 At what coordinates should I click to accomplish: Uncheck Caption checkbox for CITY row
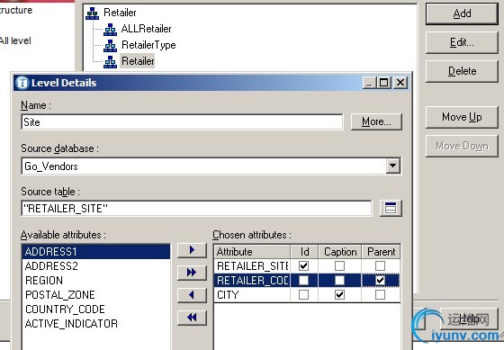tap(340, 295)
